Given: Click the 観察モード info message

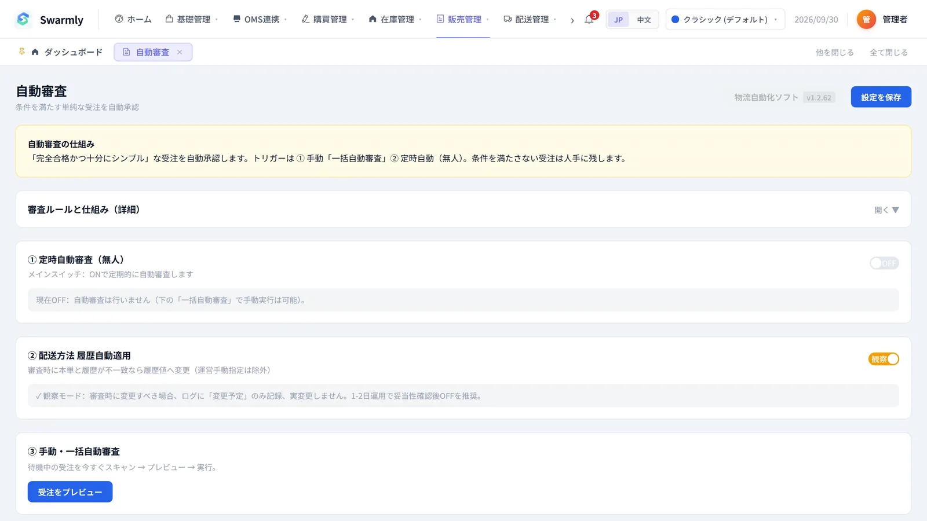Looking at the screenshot, I should point(463,396).
